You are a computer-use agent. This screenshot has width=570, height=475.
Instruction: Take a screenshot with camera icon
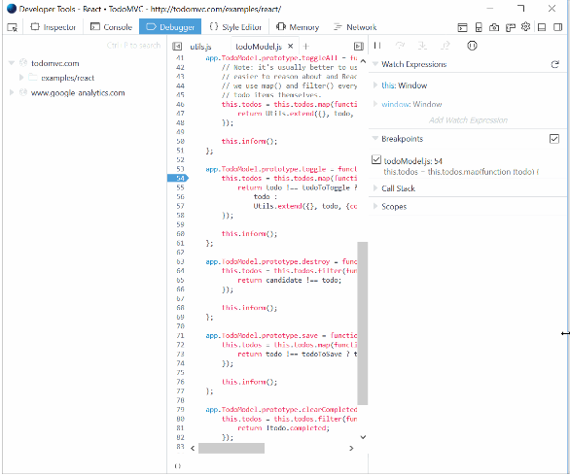pos(494,27)
